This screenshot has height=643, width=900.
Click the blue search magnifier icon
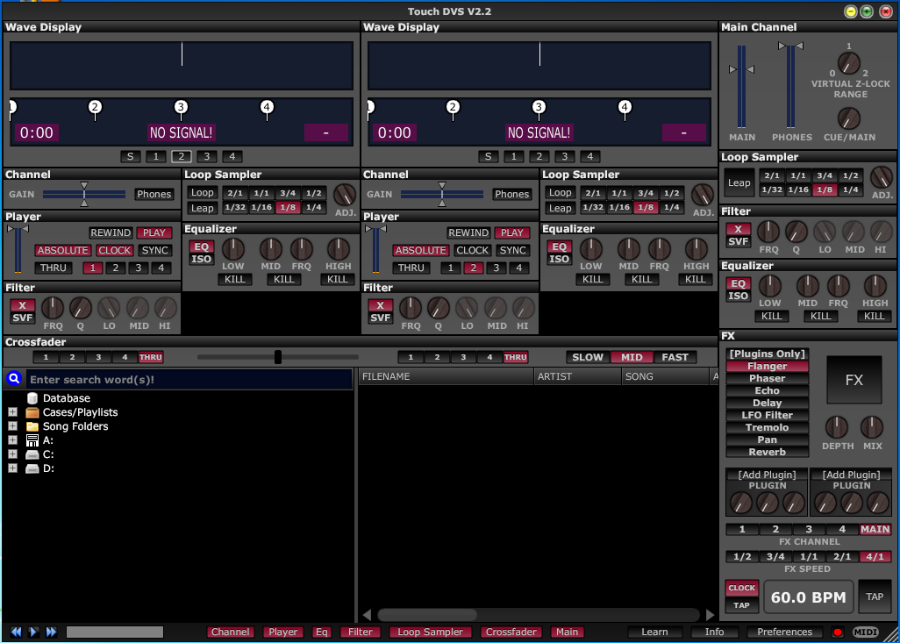click(x=14, y=380)
